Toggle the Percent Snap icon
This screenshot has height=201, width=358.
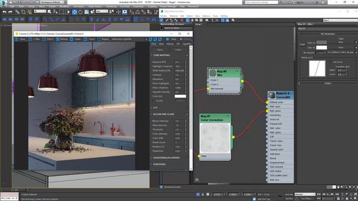pyautogui.click(x=144, y=12)
